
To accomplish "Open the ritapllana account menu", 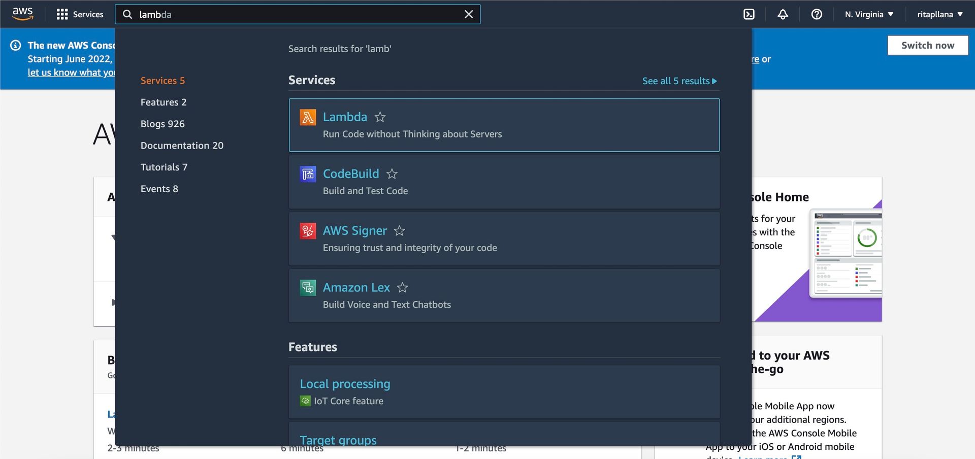I will point(939,14).
